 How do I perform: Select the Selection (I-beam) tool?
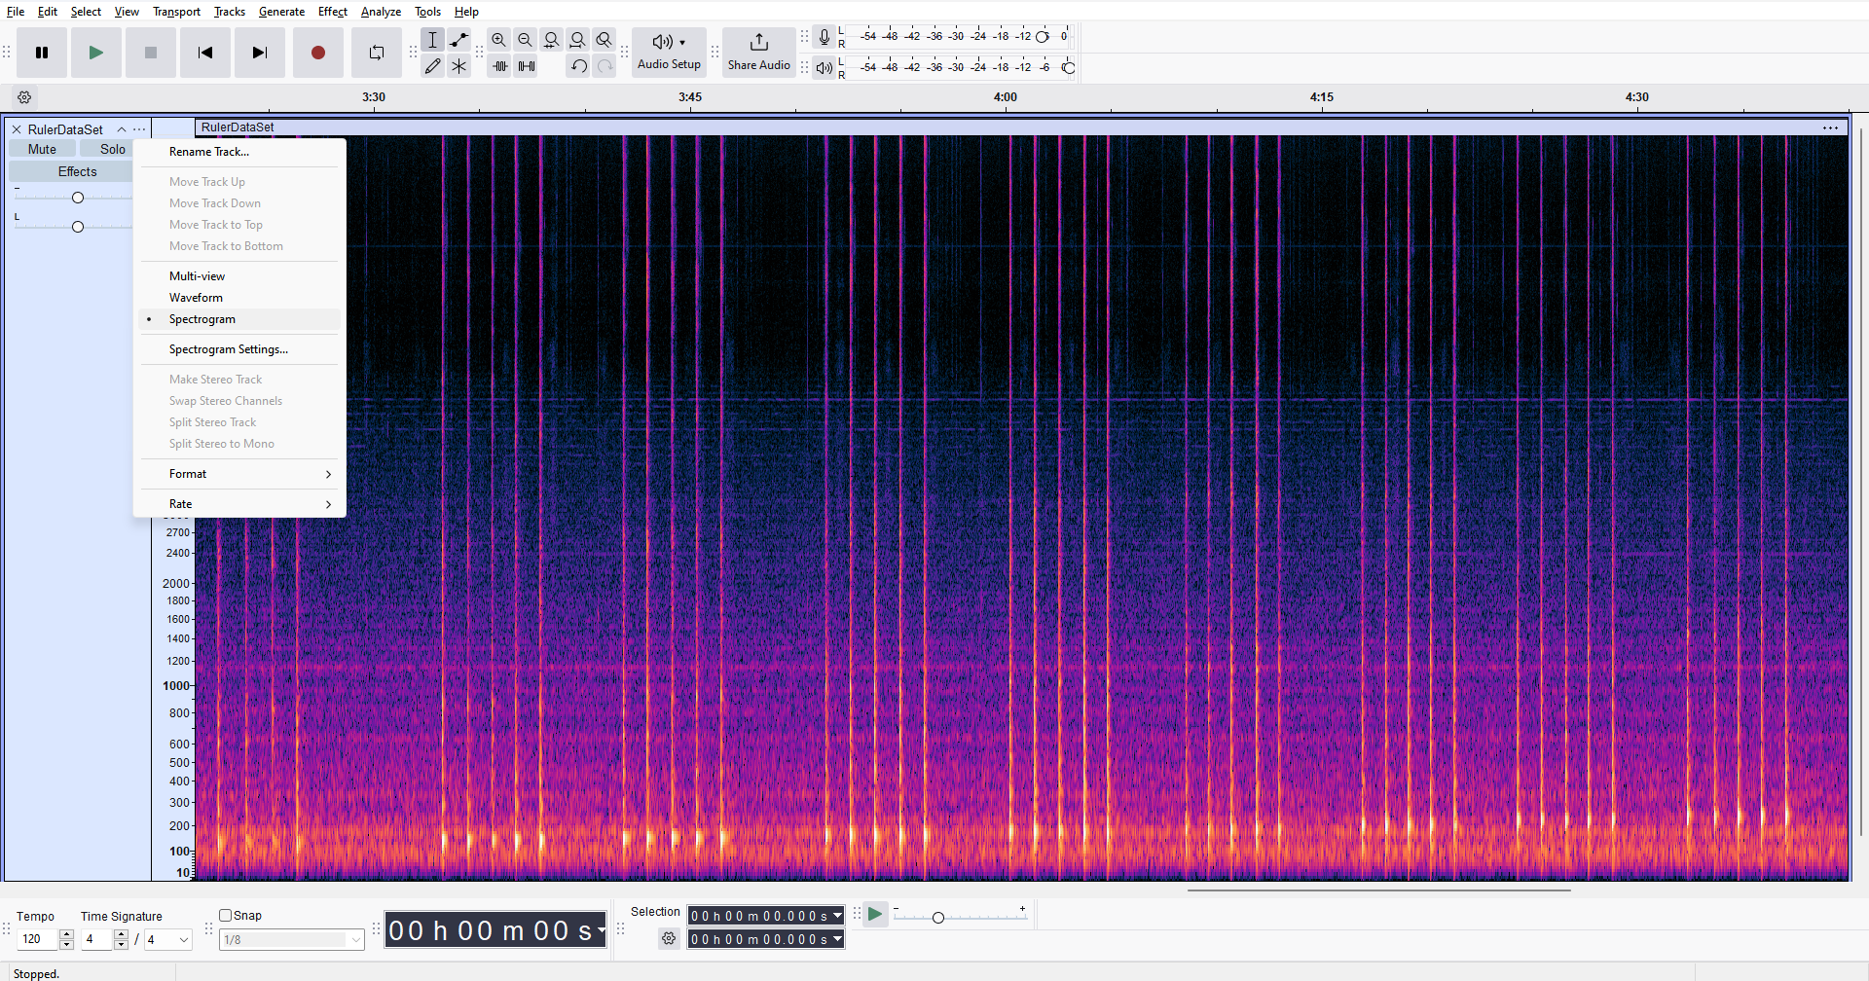point(433,40)
